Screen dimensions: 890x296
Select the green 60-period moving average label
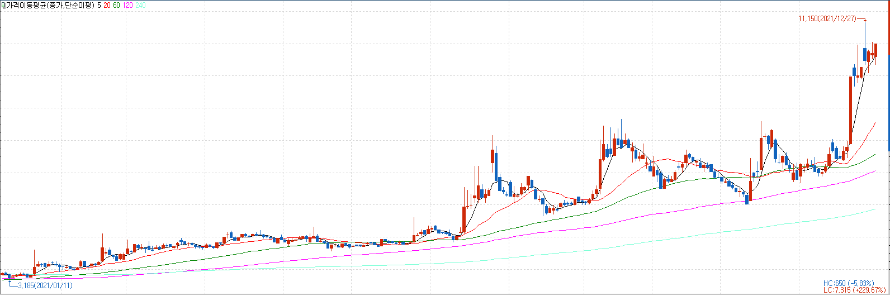(116, 5)
